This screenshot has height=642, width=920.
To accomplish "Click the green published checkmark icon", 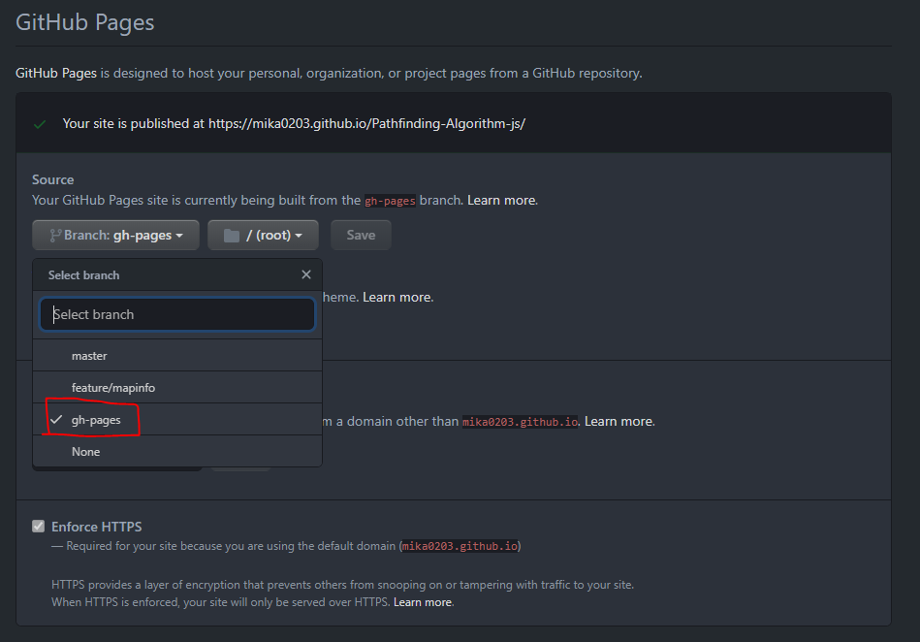I will (40, 124).
